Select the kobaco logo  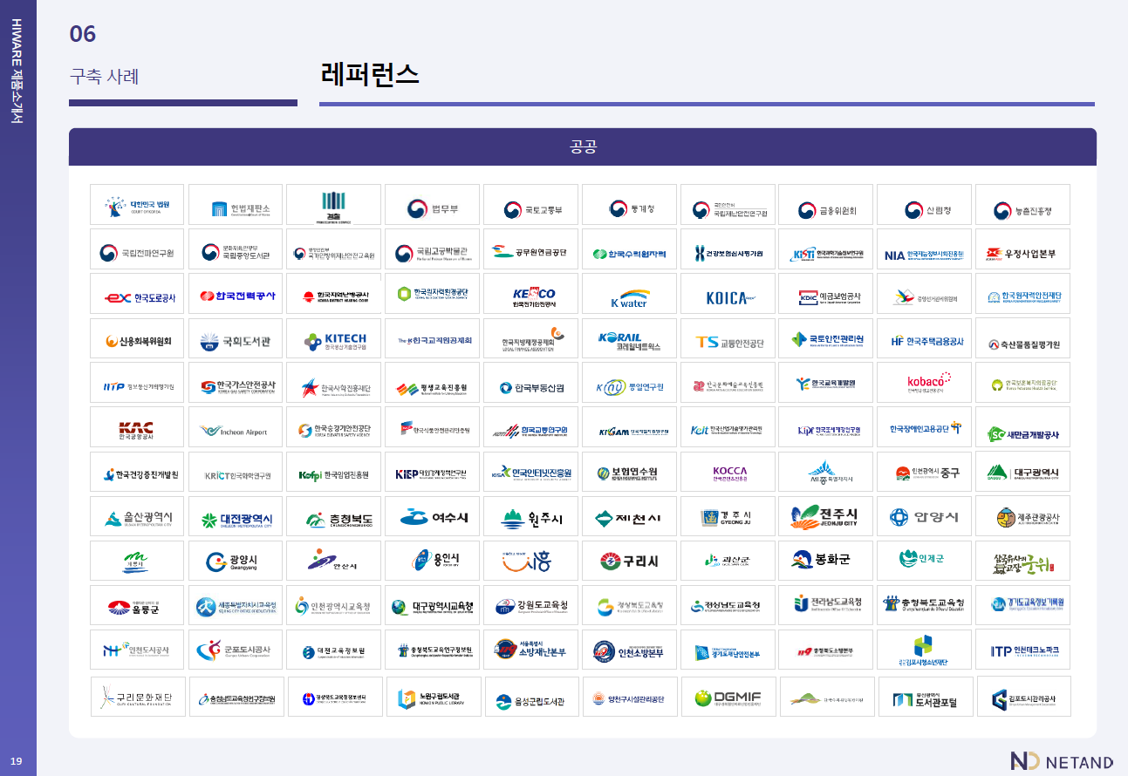pos(924,384)
